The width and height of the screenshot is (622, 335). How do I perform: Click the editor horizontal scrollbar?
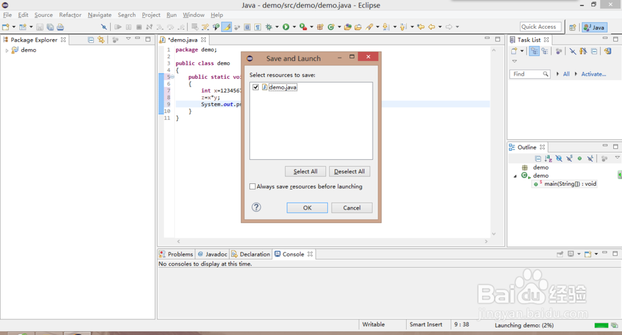[x=332, y=241]
